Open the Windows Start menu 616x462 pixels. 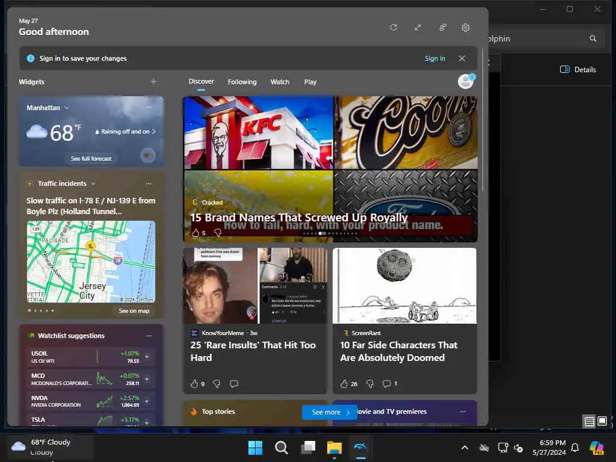(255, 448)
